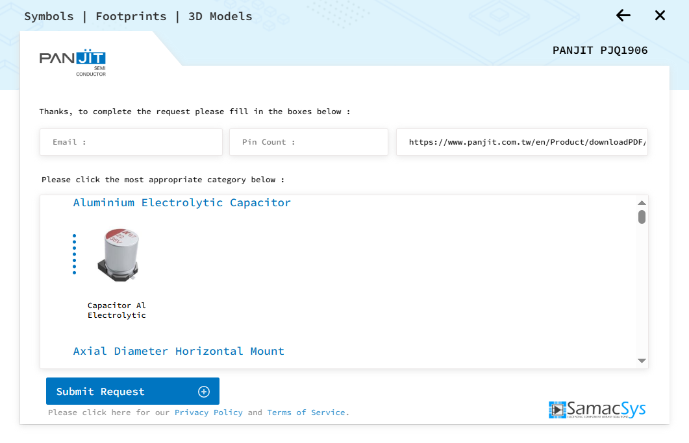Click the category list scroll down arrow

point(642,361)
